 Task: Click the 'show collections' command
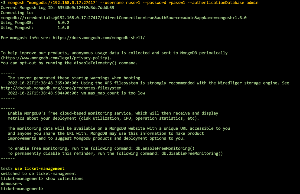point(64,179)
